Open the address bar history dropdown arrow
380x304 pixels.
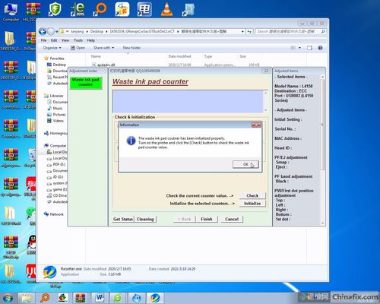pos(242,31)
